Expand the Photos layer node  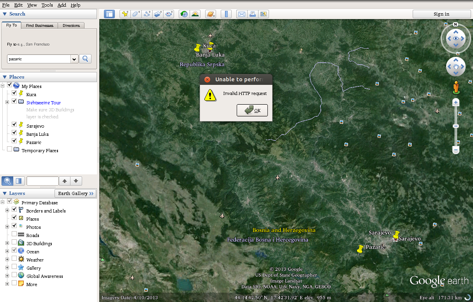(7, 226)
